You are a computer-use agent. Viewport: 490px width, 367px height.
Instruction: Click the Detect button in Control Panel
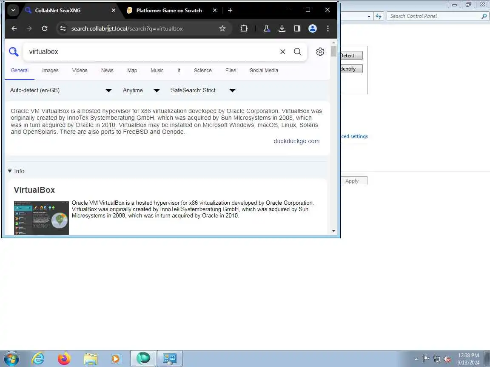click(x=351, y=56)
